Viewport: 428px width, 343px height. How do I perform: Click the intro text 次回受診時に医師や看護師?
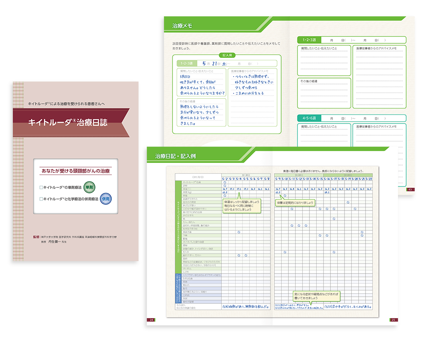226,46
